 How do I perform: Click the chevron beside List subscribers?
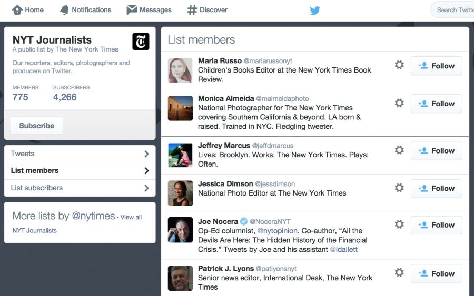coord(146,188)
